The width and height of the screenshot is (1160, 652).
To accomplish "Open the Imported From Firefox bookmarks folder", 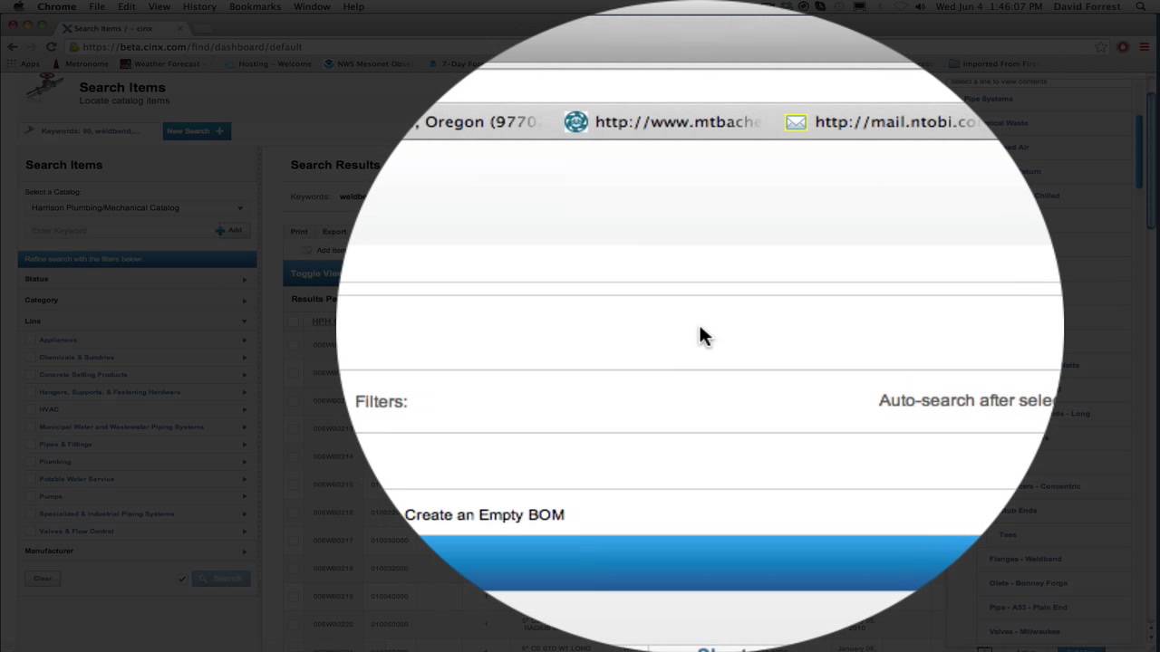I will coord(993,64).
